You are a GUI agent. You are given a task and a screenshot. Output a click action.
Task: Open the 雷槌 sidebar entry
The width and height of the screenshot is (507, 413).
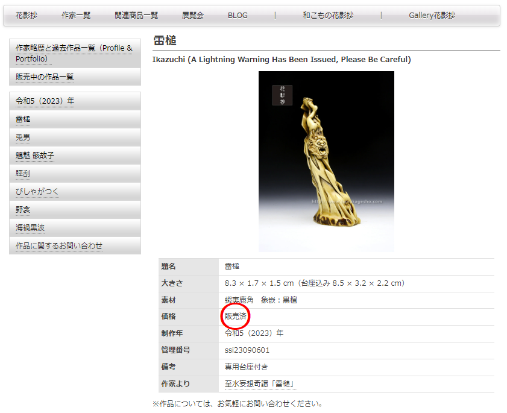coord(23,119)
